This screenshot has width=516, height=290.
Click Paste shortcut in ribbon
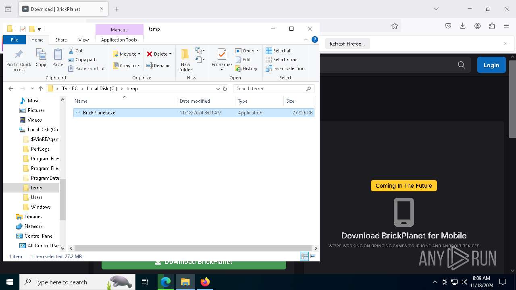[x=87, y=68]
